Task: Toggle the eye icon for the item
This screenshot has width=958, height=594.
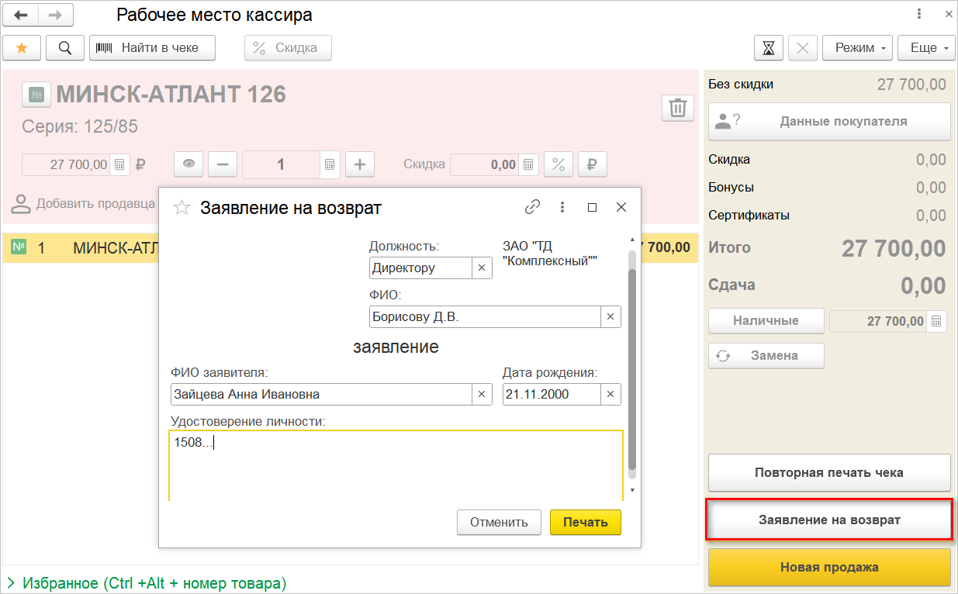Action: point(188,164)
